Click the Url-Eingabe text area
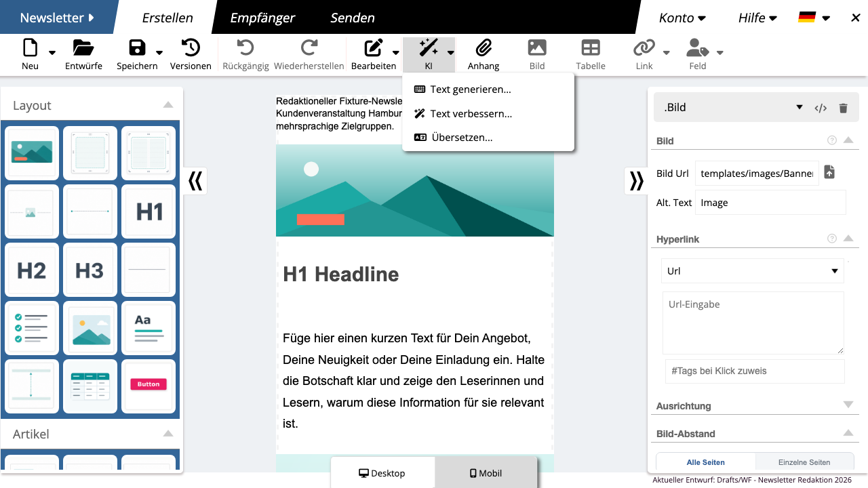This screenshot has width=868, height=488. [753, 323]
